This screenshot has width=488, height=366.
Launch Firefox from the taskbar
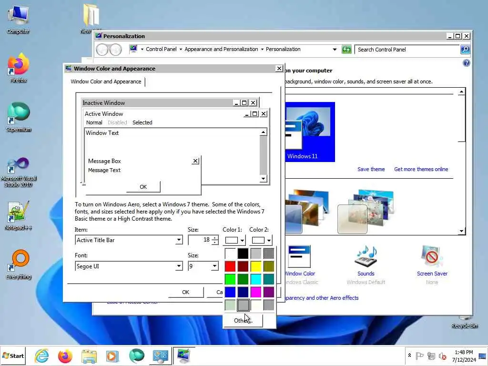click(65, 356)
